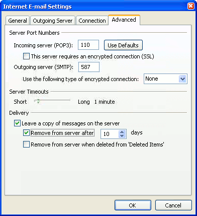197x216 pixels.
Task: Check Remove when deleted from 'Deleted Items'
Action: pos(26,145)
